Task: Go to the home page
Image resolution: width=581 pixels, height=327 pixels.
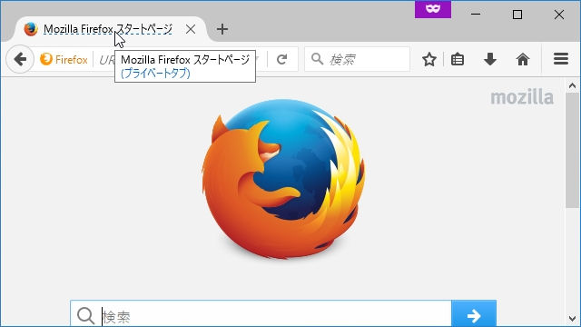Action: pos(523,59)
